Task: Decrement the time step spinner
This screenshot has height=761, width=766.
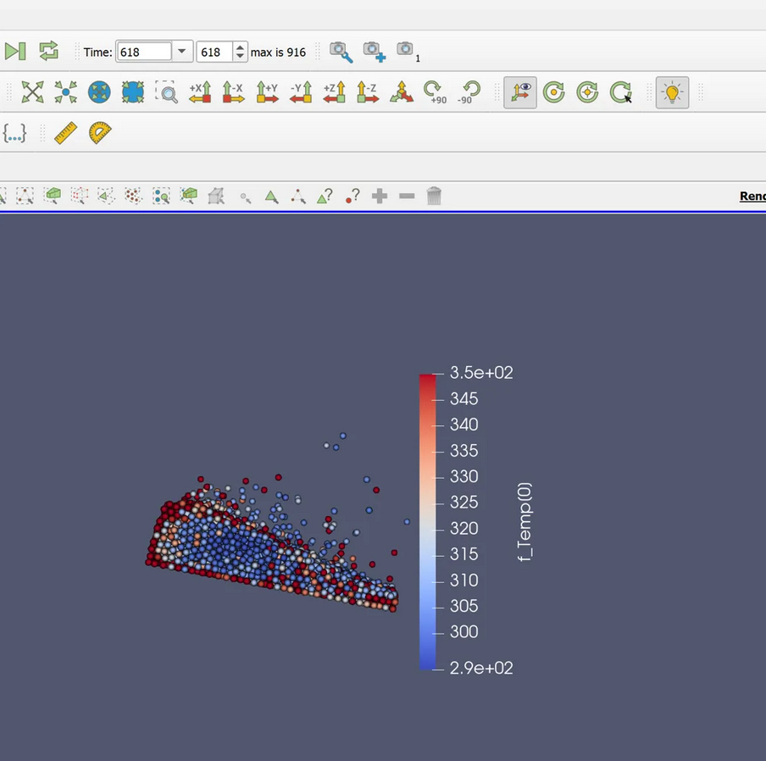Action: pyautogui.click(x=241, y=56)
